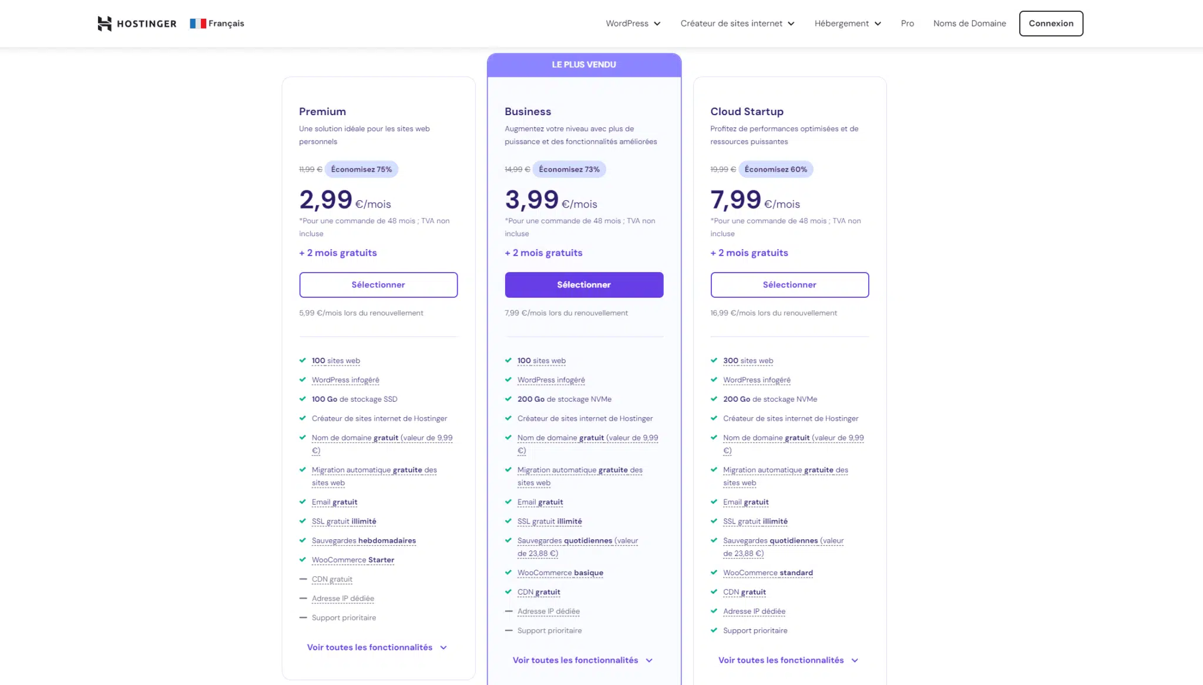The width and height of the screenshot is (1203, 685).
Task: Click Business 'WooCommerce basique' feature
Action: [560, 573]
